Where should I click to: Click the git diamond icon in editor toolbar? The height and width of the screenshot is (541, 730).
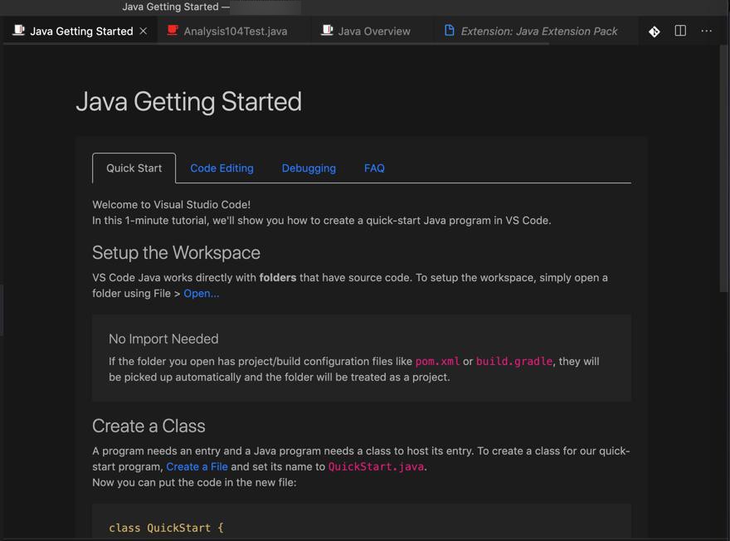(654, 32)
